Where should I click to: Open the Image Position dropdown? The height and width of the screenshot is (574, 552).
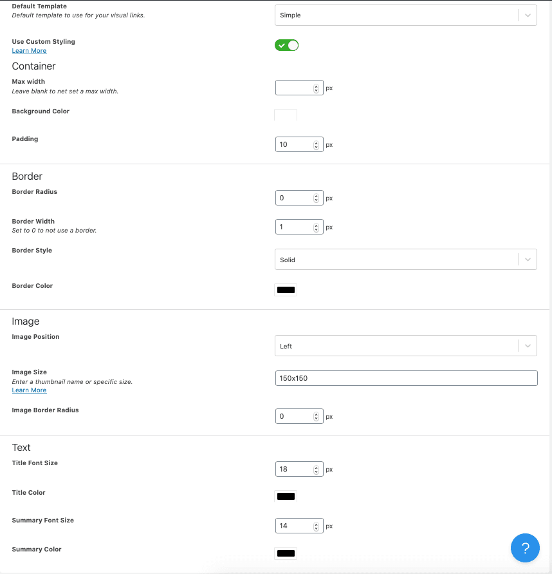(x=405, y=346)
